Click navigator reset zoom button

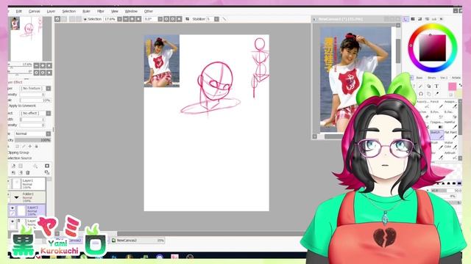click(x=49, y=65)
